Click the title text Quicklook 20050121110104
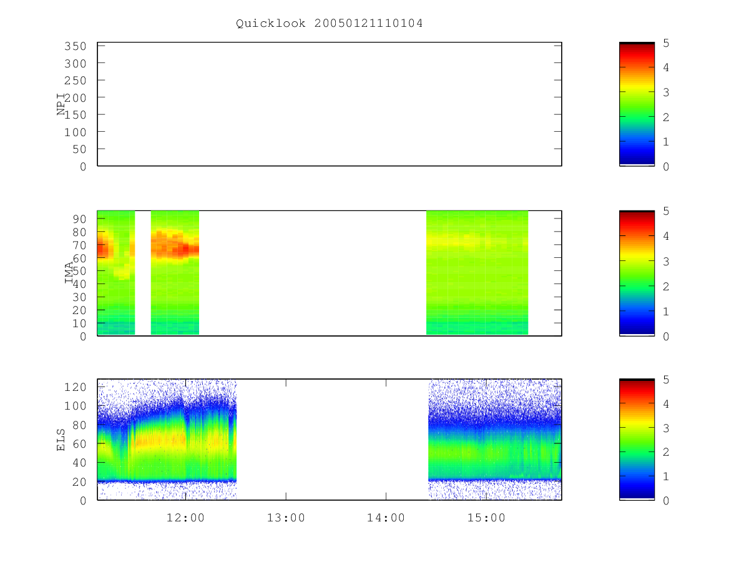749x562 pixels. tap(329, 24)
